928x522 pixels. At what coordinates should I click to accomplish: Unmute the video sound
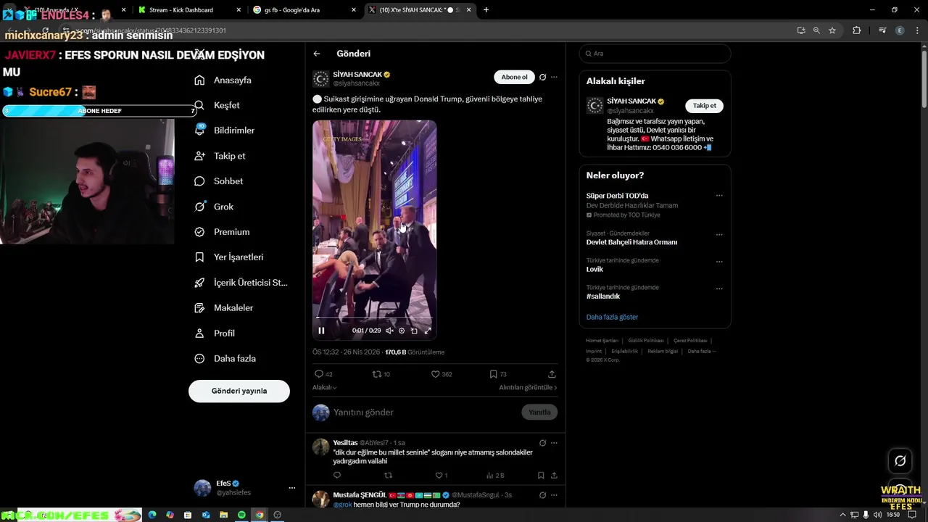(x=389, y=331)
